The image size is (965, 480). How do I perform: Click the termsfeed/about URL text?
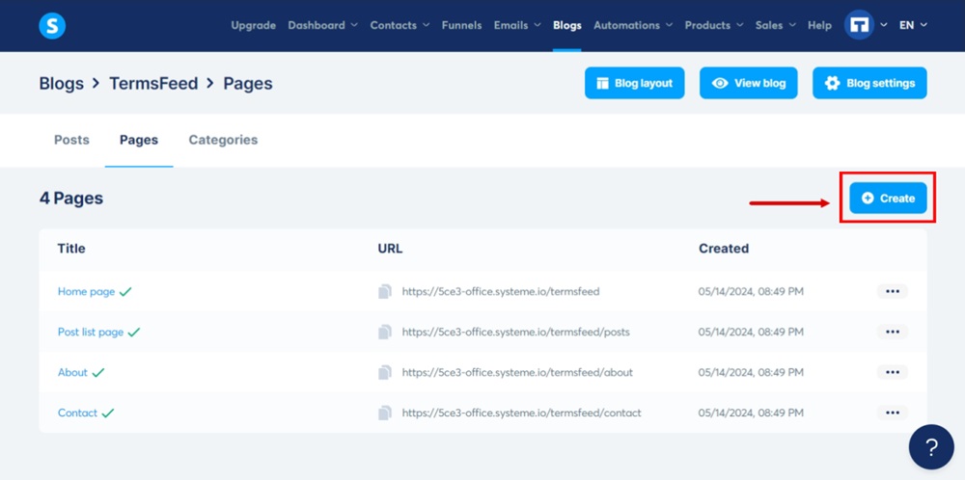coord(517,372)
